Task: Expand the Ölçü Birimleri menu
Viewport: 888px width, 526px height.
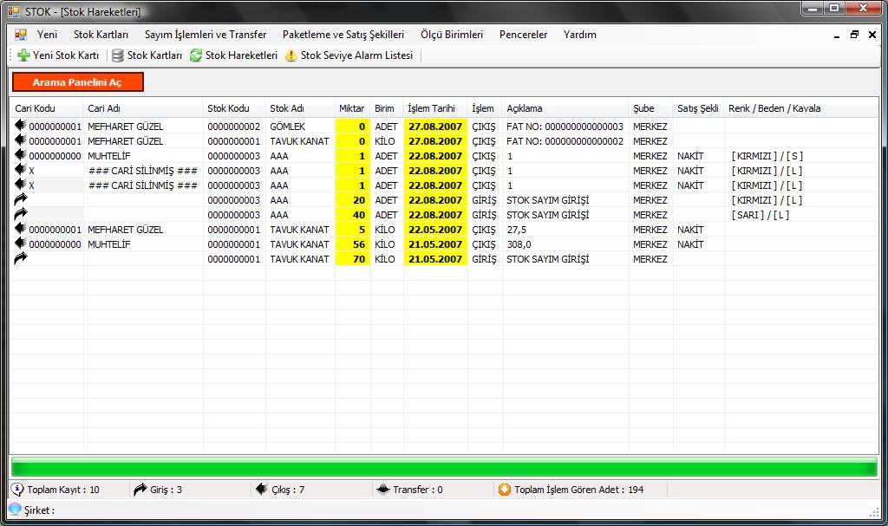Action: tap(451, 35)
